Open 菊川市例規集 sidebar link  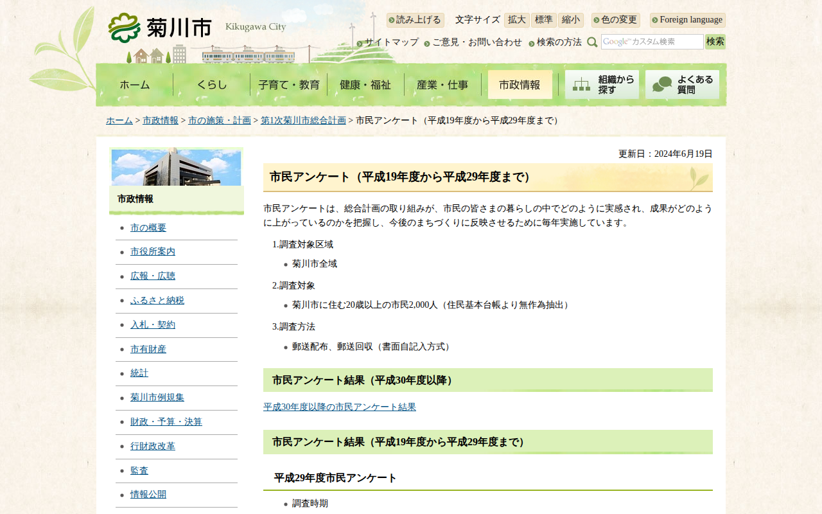[x=157, y=398]
